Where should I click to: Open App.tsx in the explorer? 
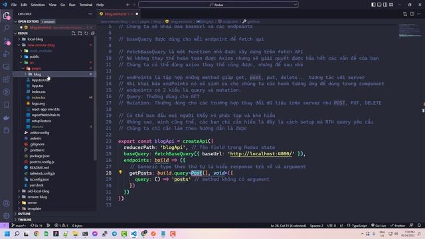(38, 86)
